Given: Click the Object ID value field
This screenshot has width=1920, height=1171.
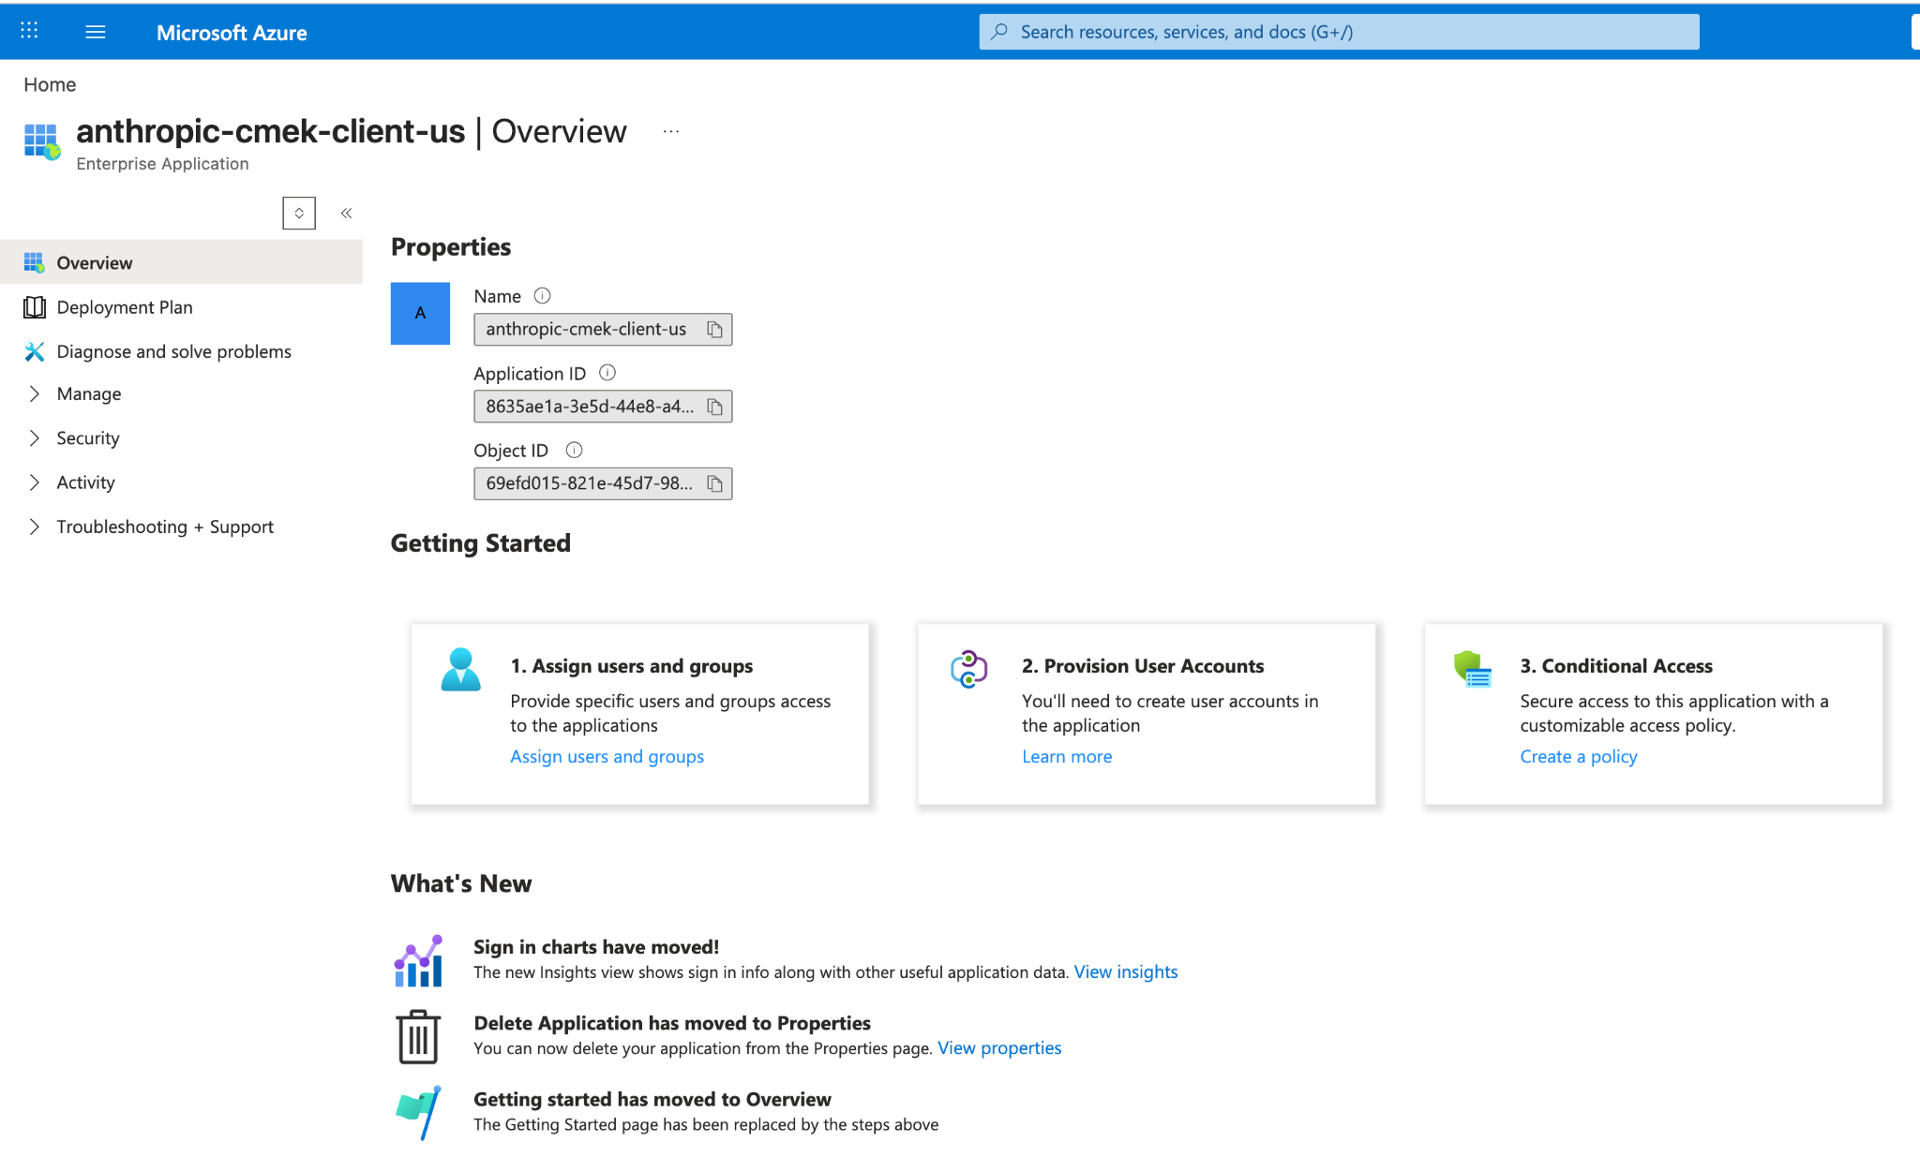Looking at the screenshot, I should pos(603,483).
